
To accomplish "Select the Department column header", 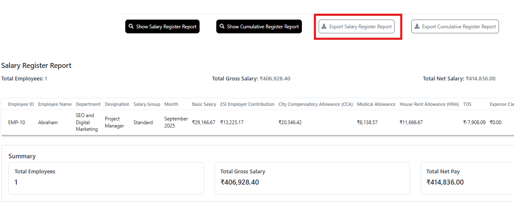I will coord(88,104).
